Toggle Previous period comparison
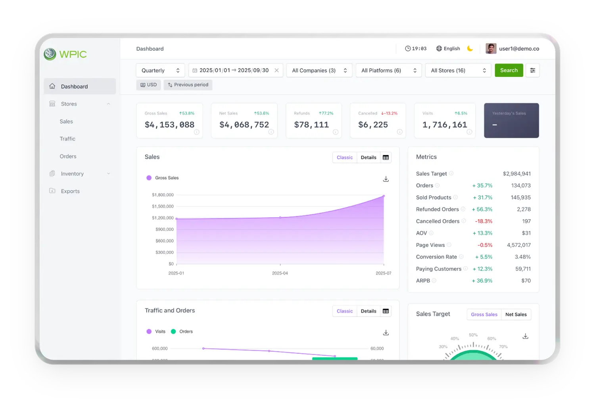595x399 pixels. coord(188,85)
